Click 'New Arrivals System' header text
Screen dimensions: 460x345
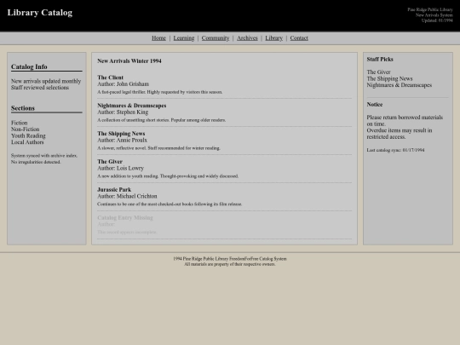[x=434, y=15]
